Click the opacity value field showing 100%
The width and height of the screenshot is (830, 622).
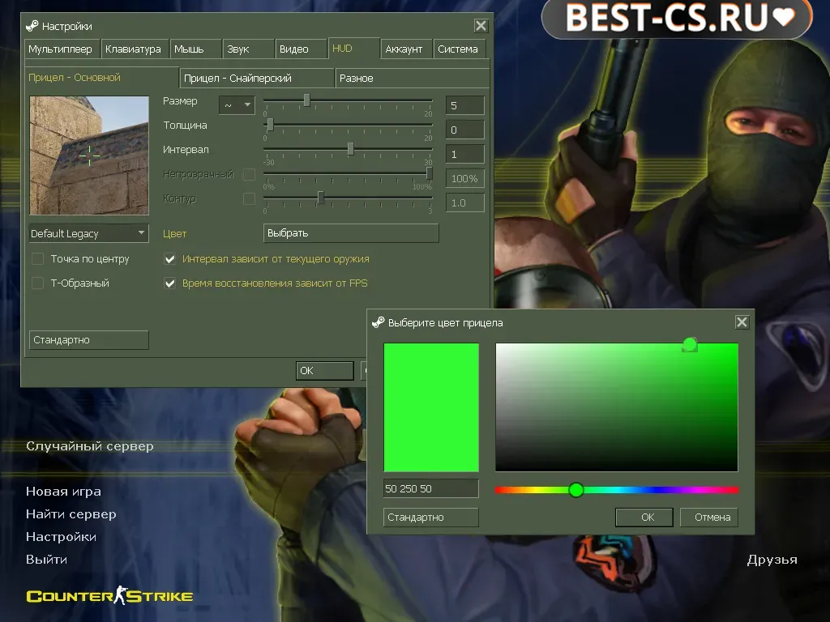pyautogui.click(x=464, y=178)
